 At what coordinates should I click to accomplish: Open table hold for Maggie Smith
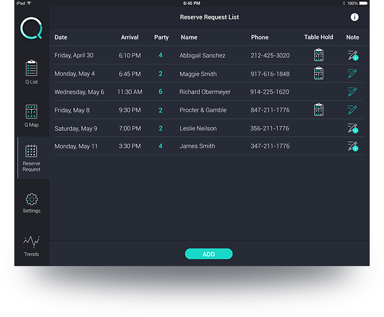(x=319, y=74)
